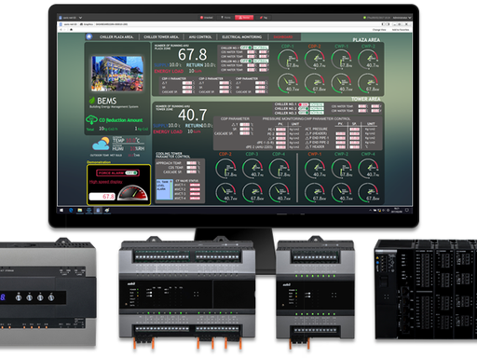Open Edge browser from the taskbar
Image resolution: width=477 pixels, height=358 pixels.
coord(71,211)
